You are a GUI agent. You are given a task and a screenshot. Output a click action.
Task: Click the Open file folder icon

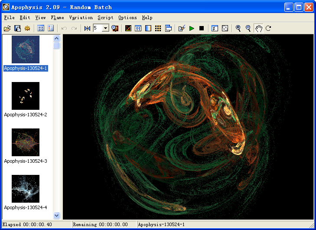7,28
